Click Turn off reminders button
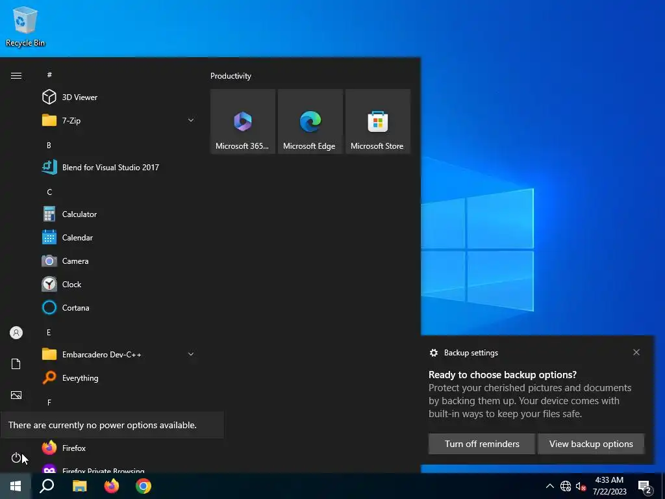 [482, 444]
